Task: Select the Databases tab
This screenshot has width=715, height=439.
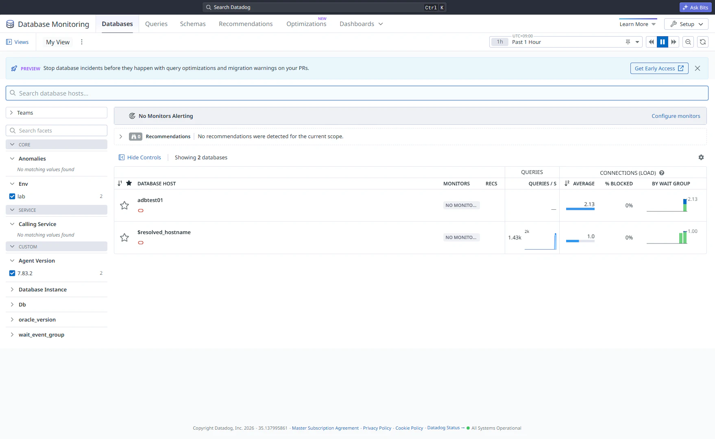Action: click(117, 24)
